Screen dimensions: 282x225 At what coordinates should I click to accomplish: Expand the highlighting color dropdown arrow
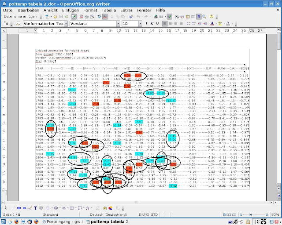coord(224,23)
